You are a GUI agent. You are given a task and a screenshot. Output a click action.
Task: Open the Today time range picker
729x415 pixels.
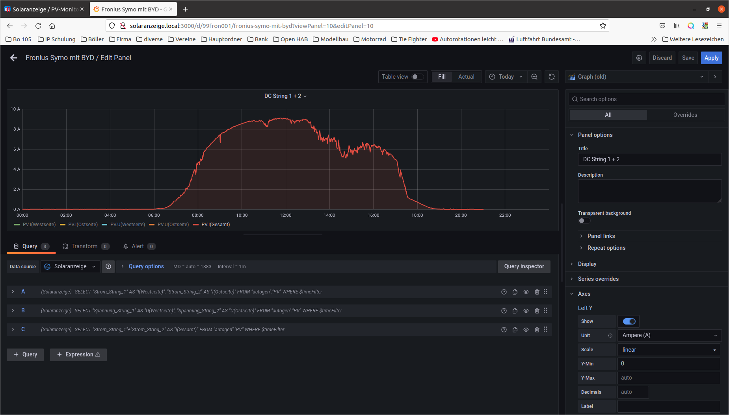tap(506, 77)
